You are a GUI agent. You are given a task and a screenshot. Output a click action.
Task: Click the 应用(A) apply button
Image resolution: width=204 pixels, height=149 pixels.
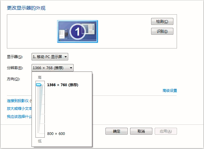click(x=166, y=131)
